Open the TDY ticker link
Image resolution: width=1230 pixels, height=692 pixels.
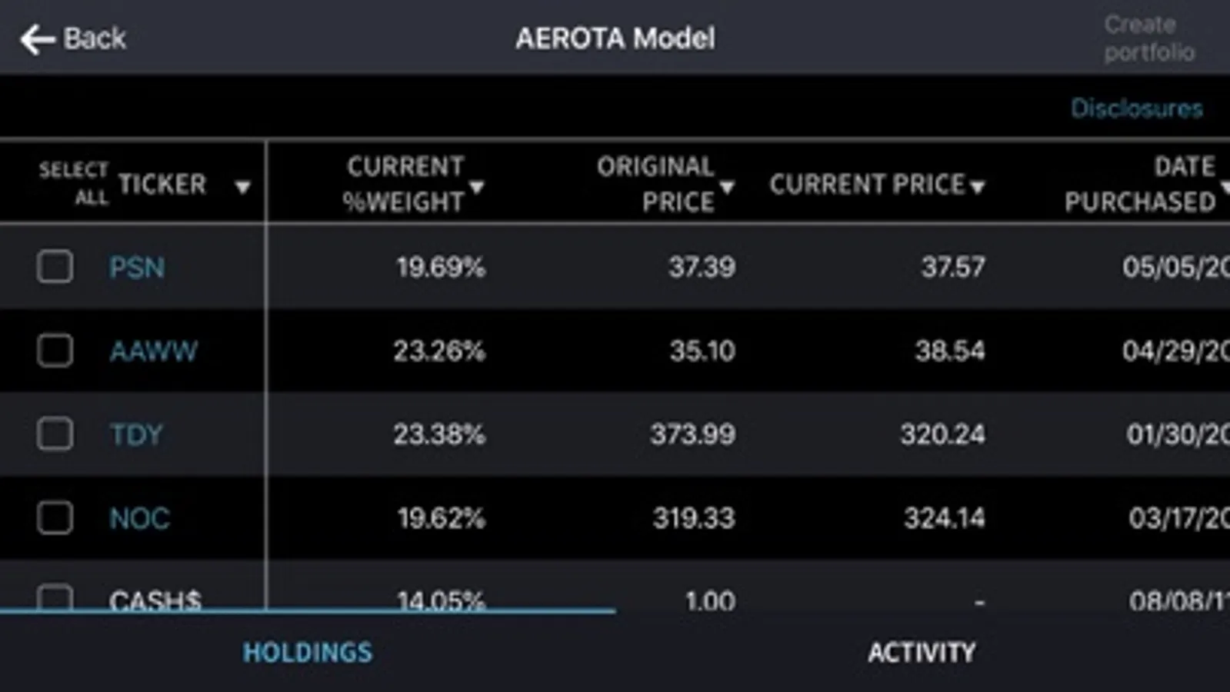pyautogui.click(x=136, y=434)
